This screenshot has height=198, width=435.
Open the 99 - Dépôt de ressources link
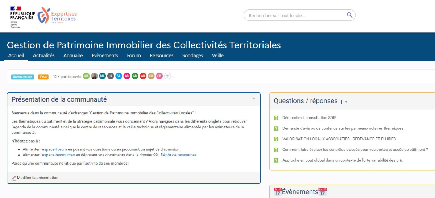[175, 155]
